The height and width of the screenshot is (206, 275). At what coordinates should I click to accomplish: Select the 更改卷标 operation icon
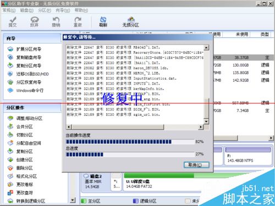pyautogui.click(x=10, y=185)
